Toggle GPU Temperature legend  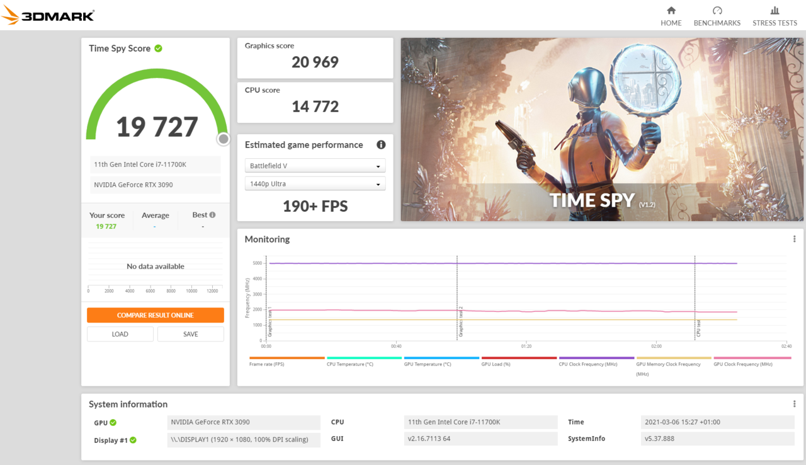441,362
